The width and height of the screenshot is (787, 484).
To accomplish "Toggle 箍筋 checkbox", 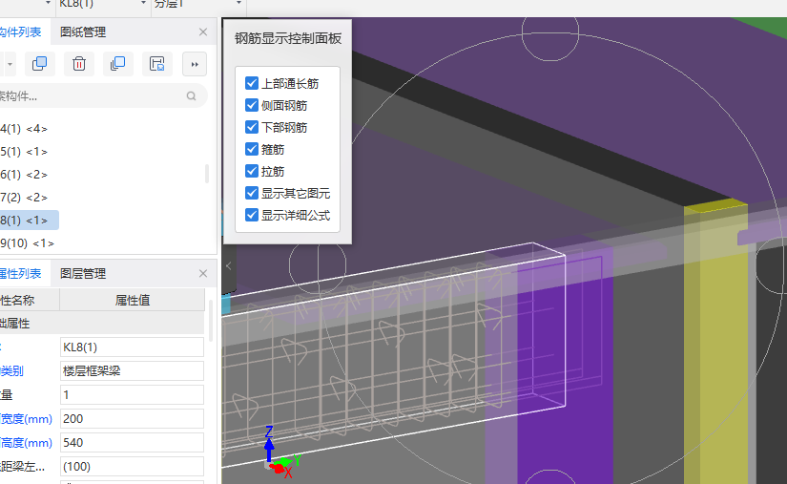I will coord(252,149).
